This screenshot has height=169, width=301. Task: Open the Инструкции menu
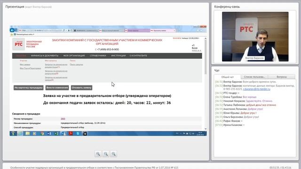(x=118, y=56)
